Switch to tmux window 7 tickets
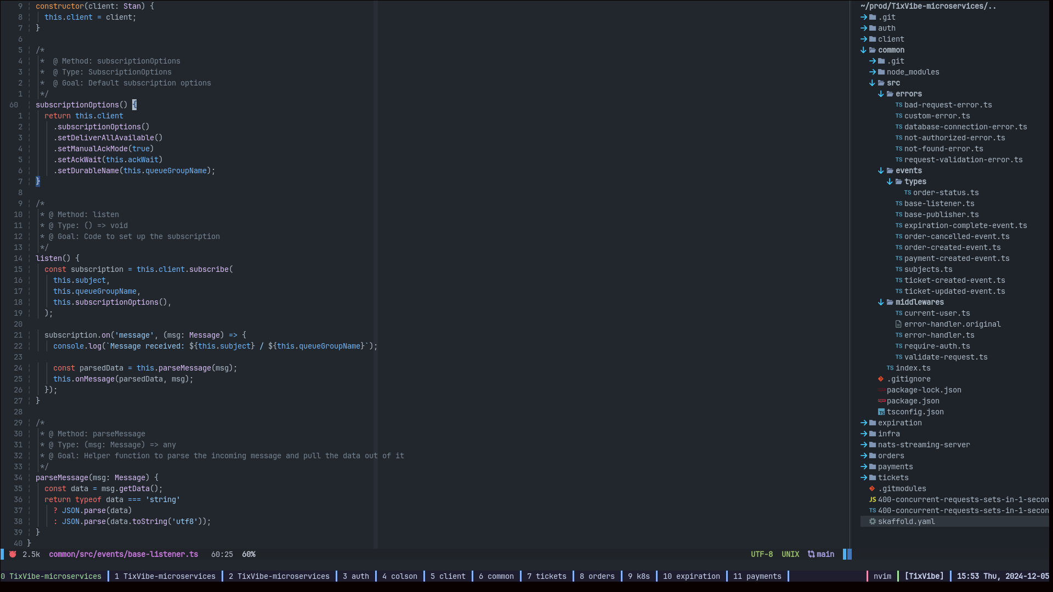 coord(546,576)
